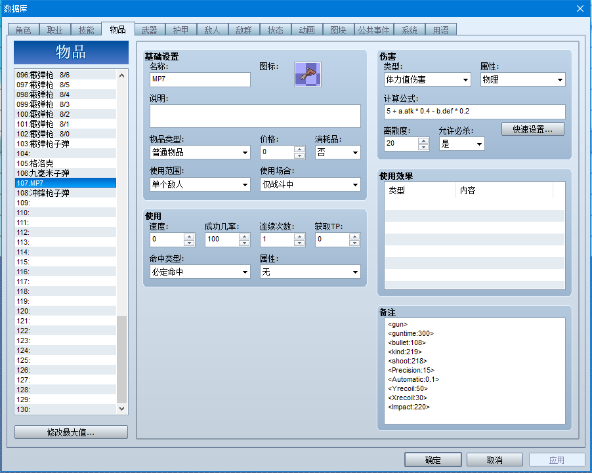This screenshot has height=473, width=592.
Task: Select item 096:霰弹枪 8/6 in the list
Action: [x=66, y=75]
